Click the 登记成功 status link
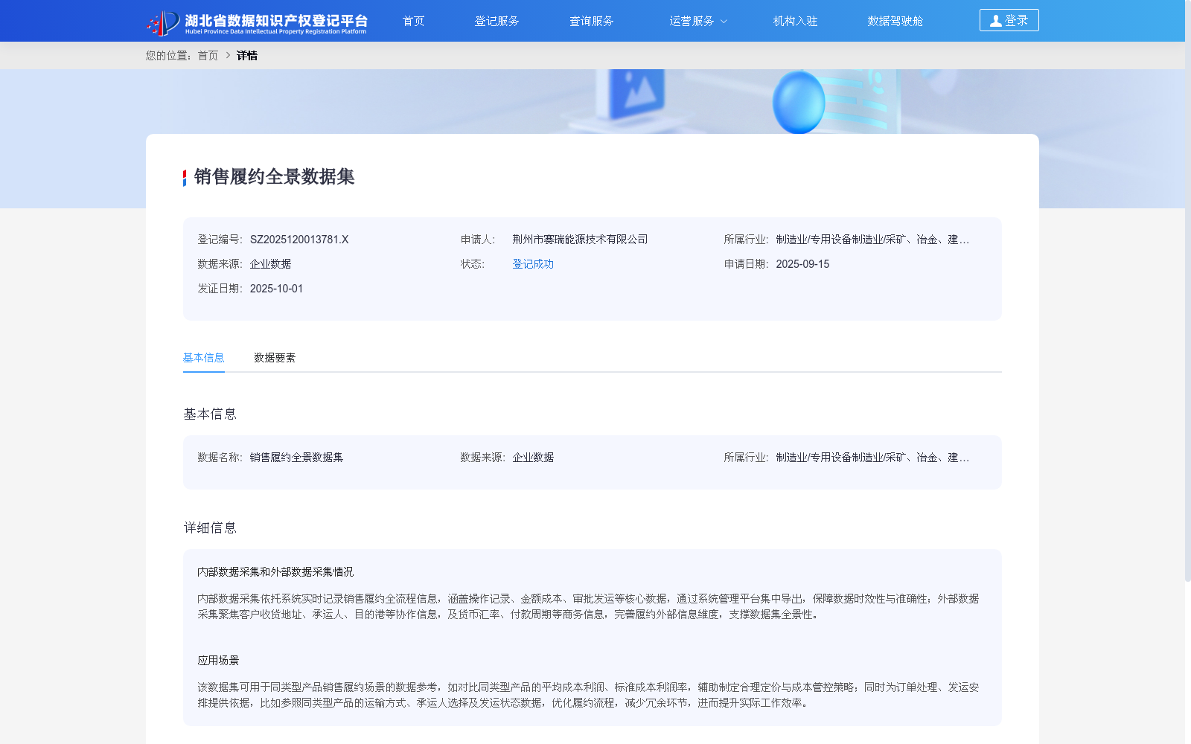 (533, 264)
